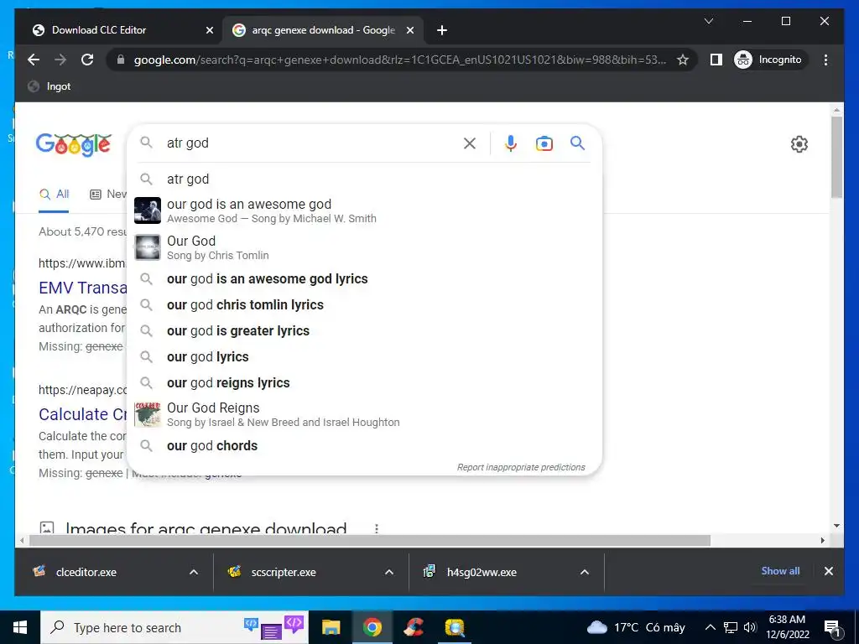Viewport: 859px width, 644px height.
Task: Click the address bar URL
Action: click(x=400, y=60)
